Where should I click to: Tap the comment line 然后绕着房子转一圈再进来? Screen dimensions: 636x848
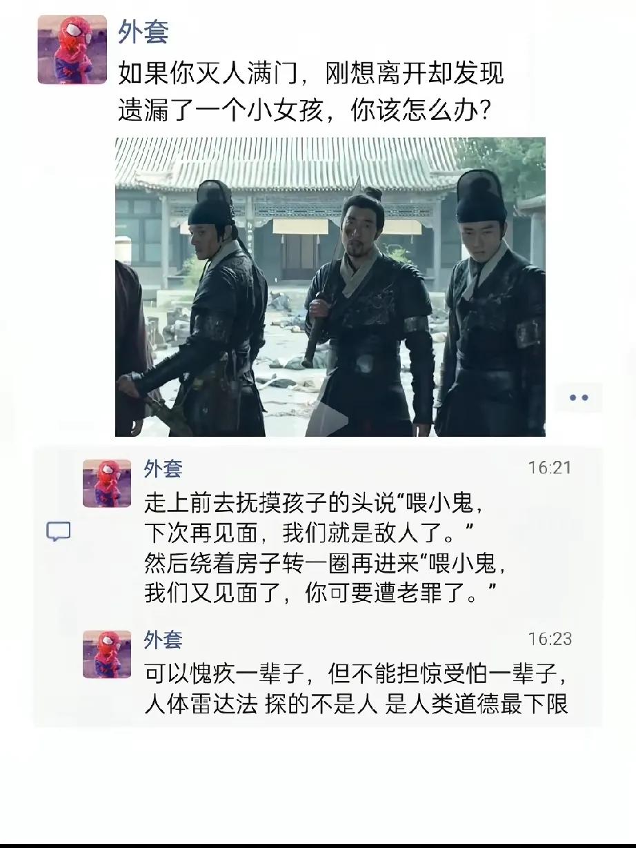click(326, 564)
